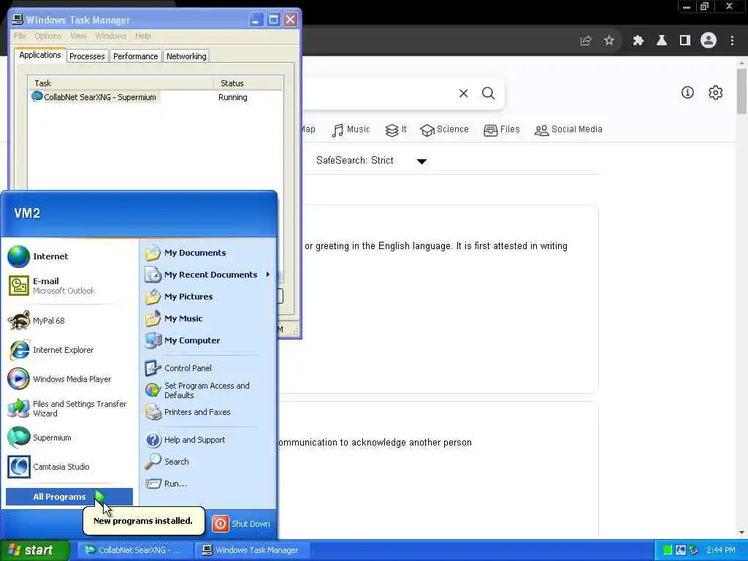Open E-mail Microsoft Outlook entry

click(x=52, y=286)
